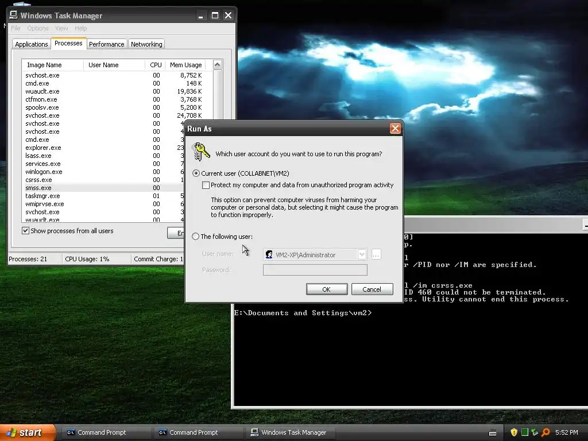This screenshot has width=588, height=441.
Task: Open the Windows Start menu
Action: (28, 433)
